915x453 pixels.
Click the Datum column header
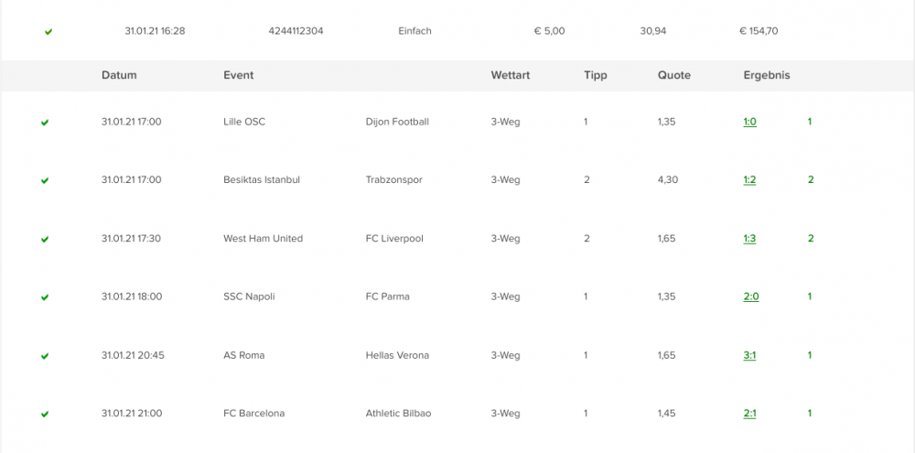(119, 75)
